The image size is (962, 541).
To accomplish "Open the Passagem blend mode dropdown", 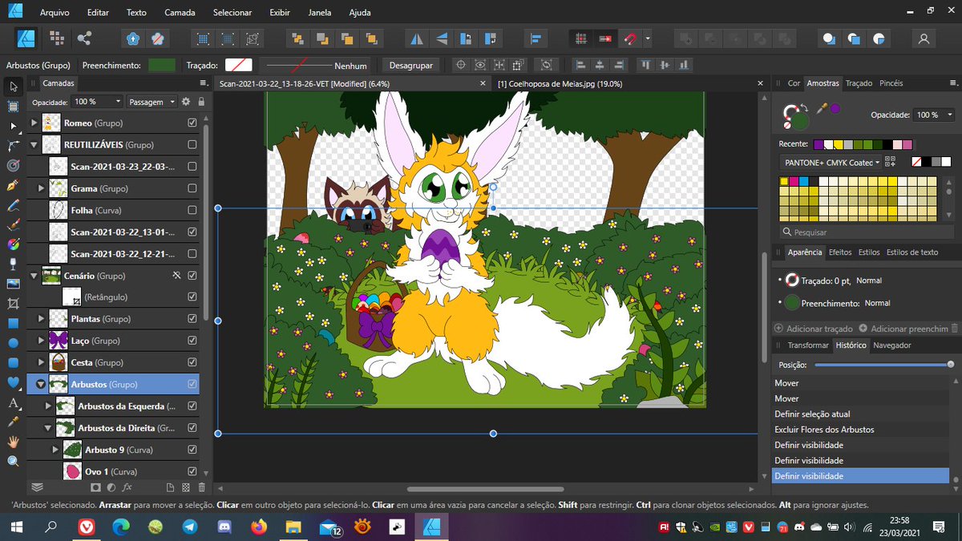I will pos(152,102).
